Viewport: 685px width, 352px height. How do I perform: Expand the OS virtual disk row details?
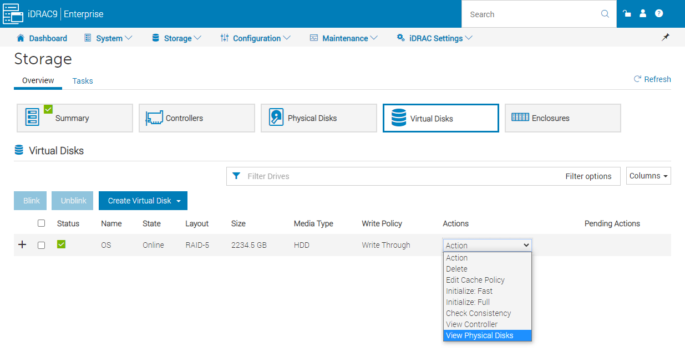22,244
